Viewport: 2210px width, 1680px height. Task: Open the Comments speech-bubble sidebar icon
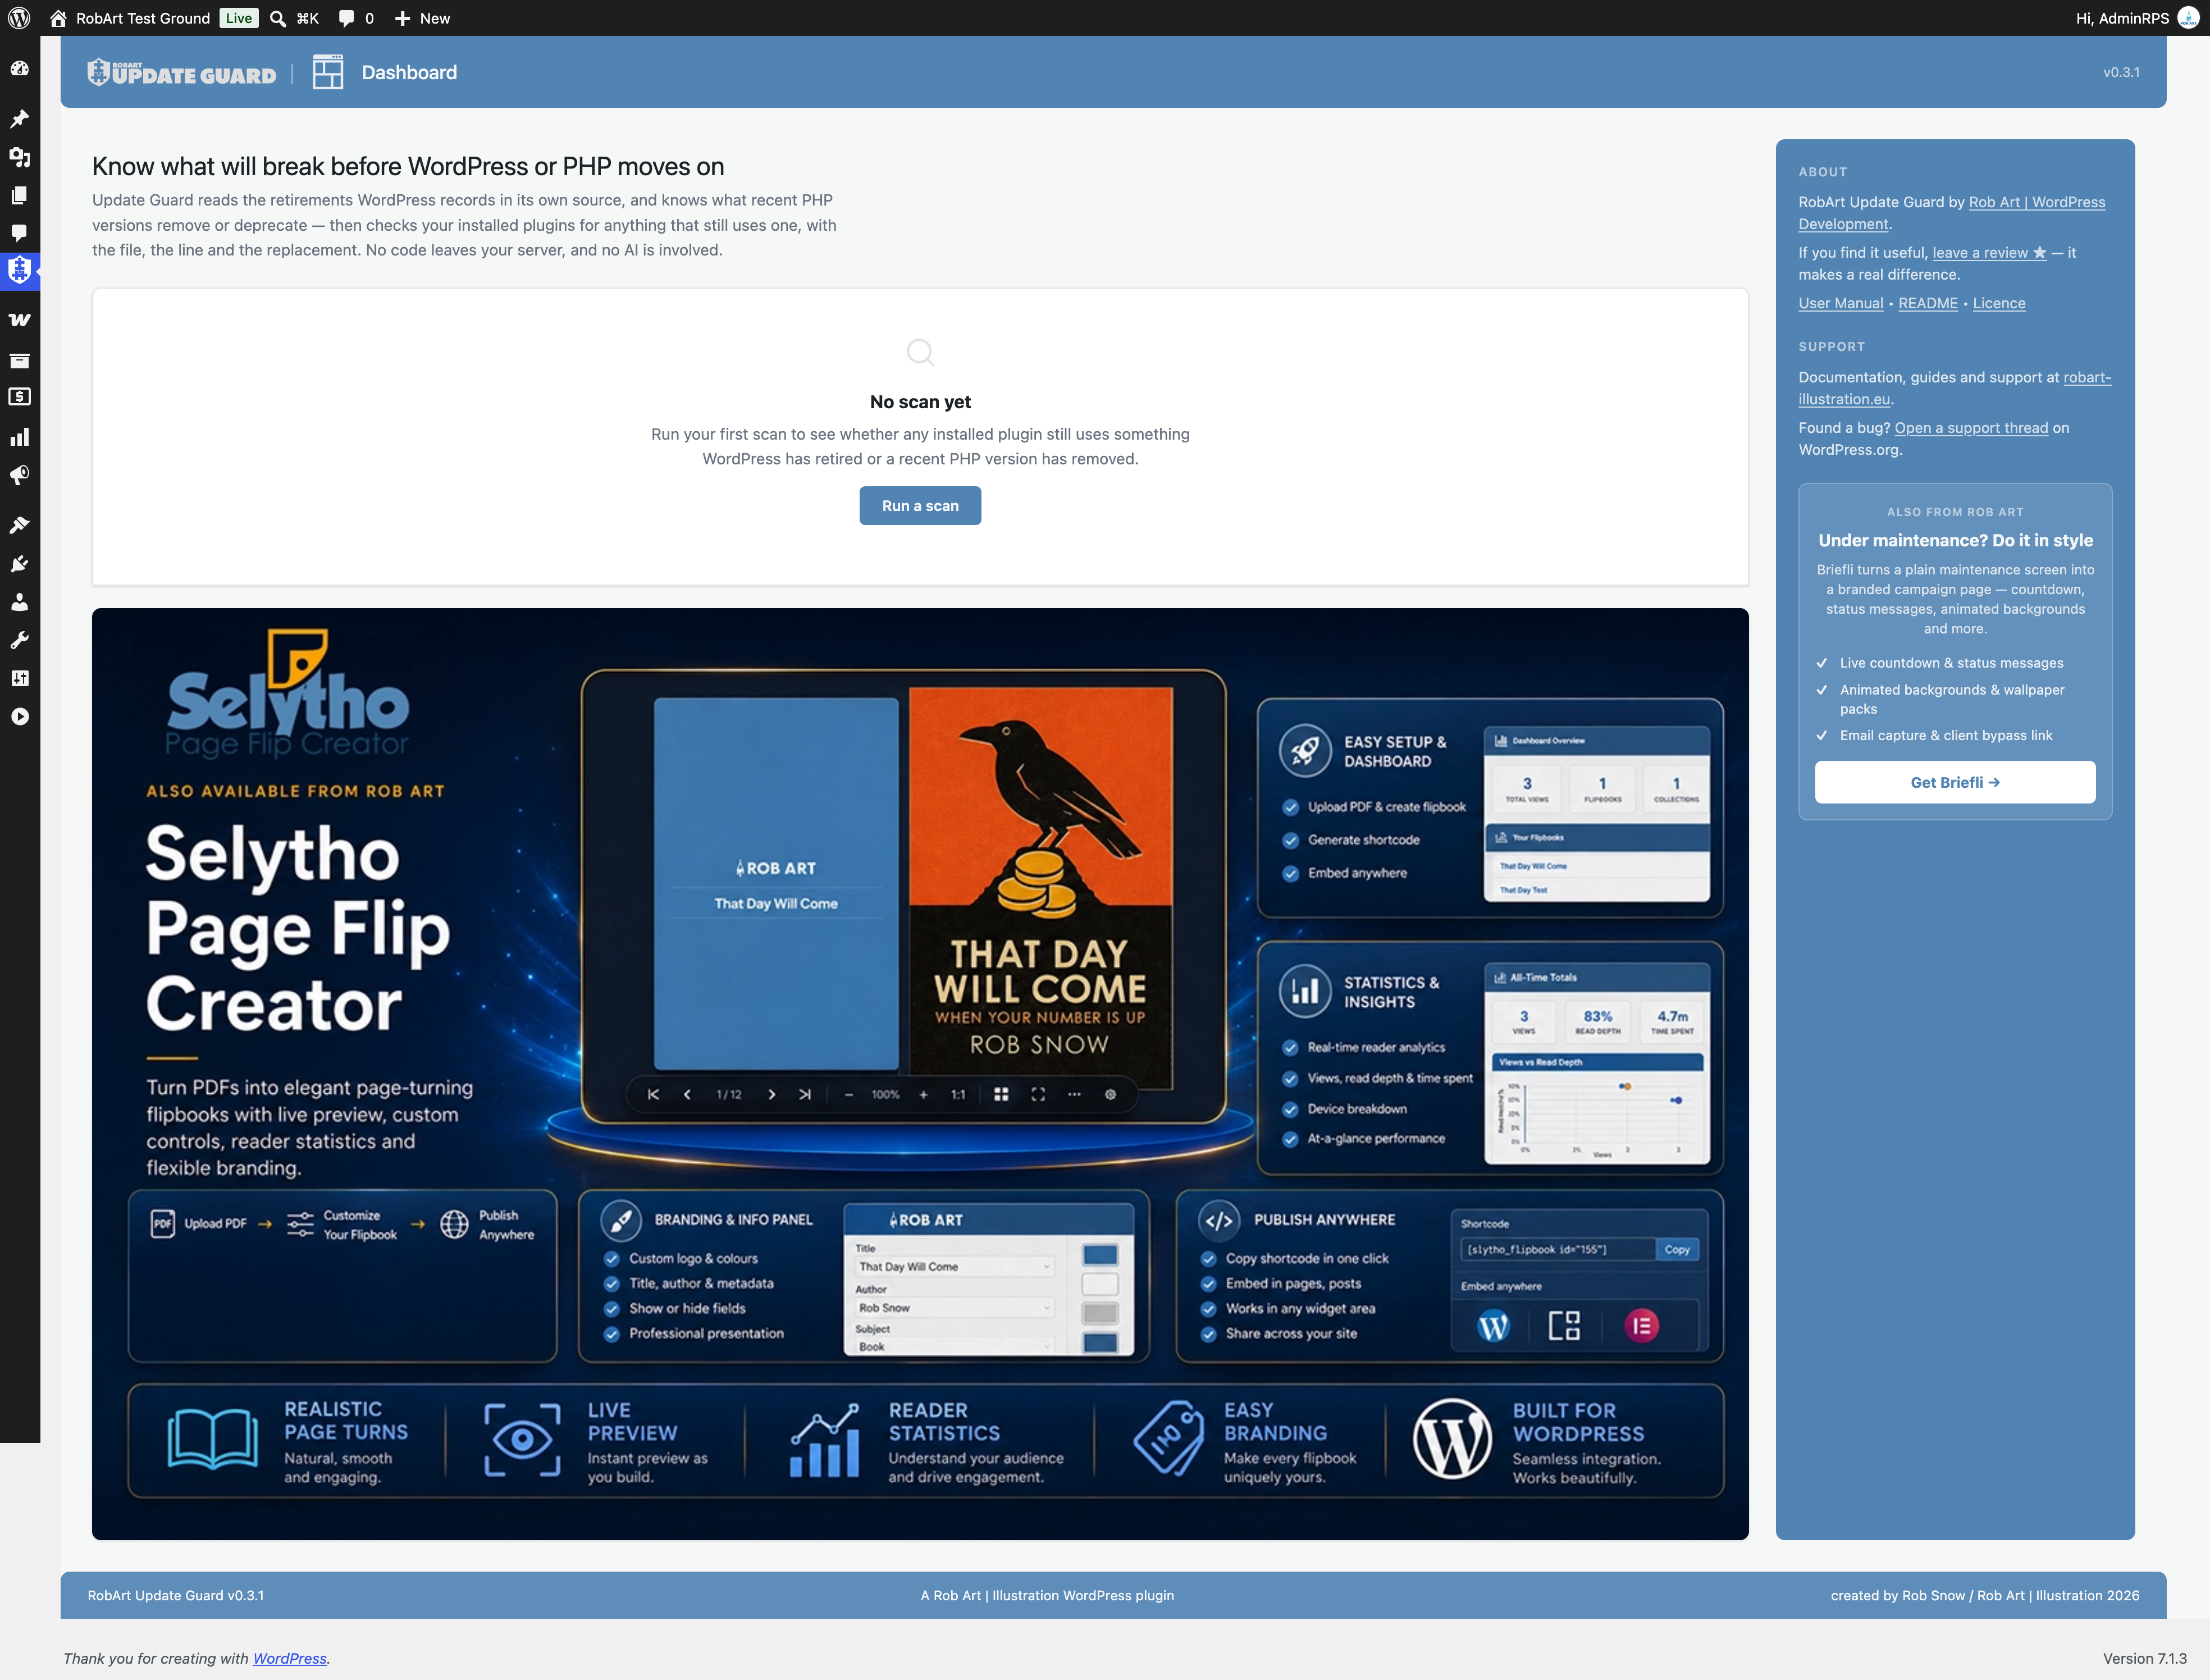19,233
